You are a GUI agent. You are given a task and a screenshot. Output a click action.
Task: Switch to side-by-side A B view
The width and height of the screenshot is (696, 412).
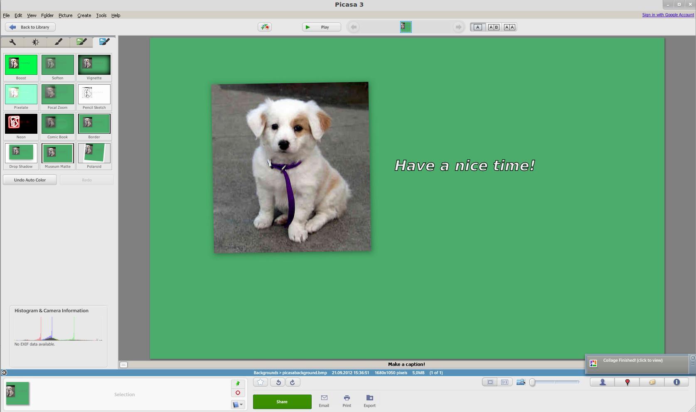(x=494, y=27)
